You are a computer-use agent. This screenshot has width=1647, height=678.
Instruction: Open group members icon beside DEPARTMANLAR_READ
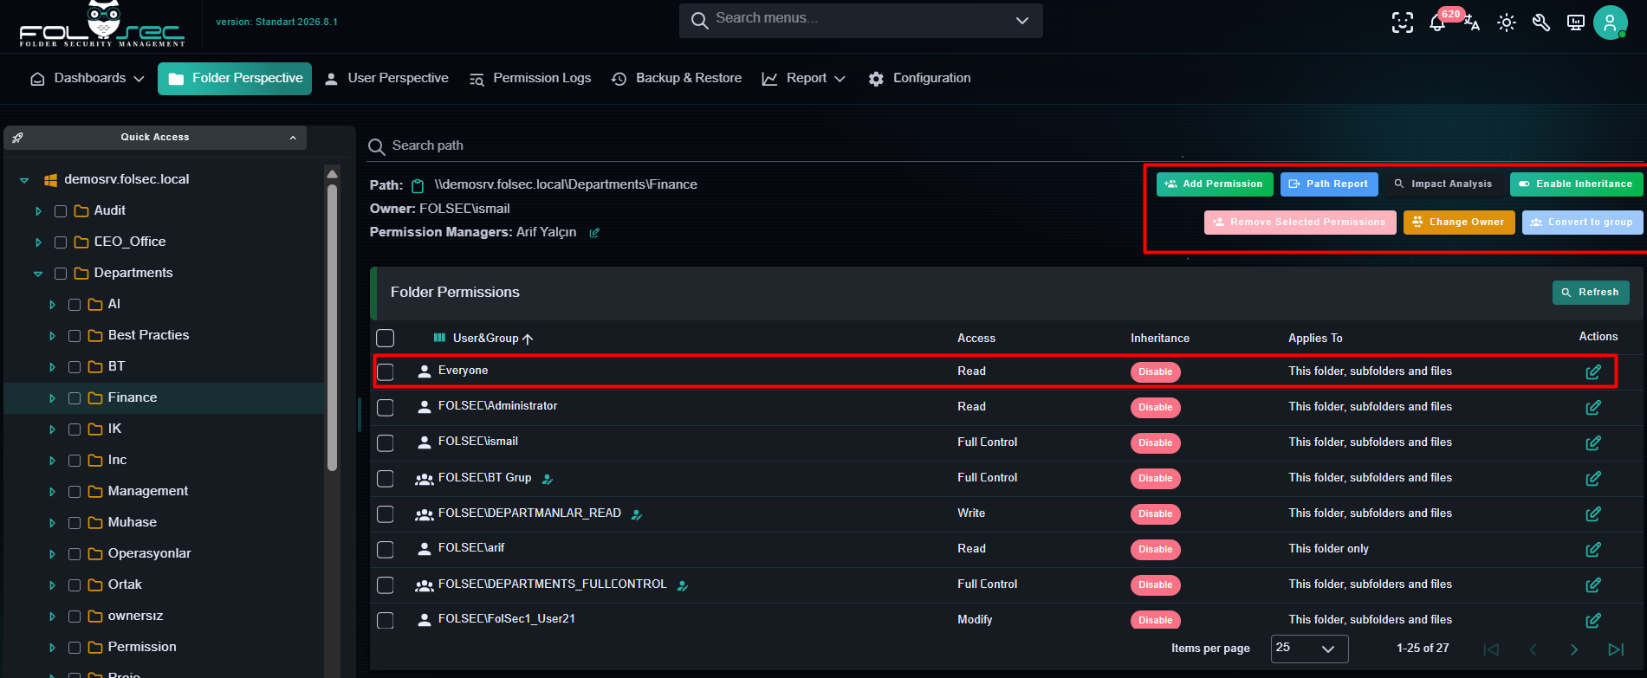click(637, 514)
